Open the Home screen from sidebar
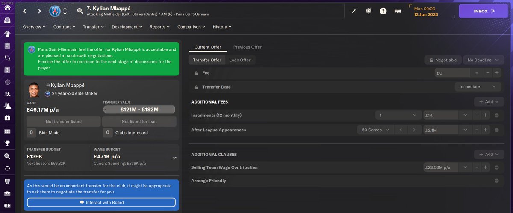 click(7, 7)
